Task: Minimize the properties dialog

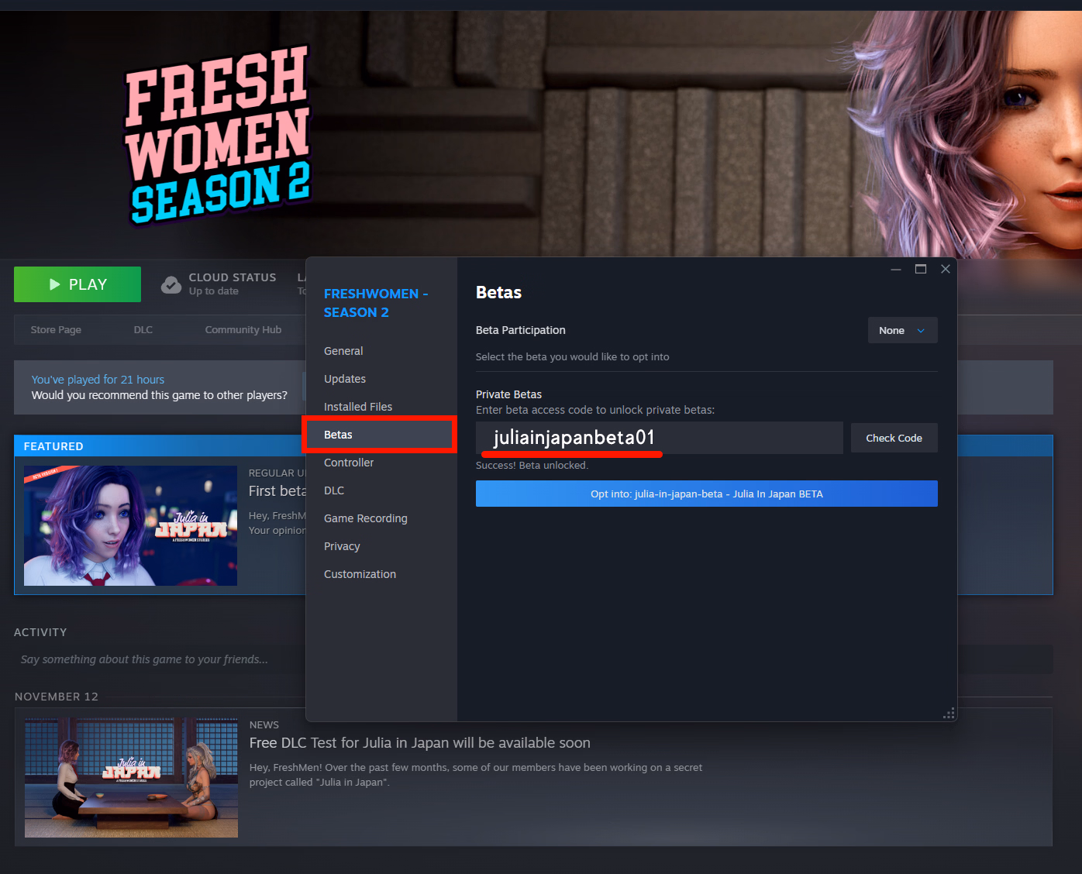Action: click(896, 270)
